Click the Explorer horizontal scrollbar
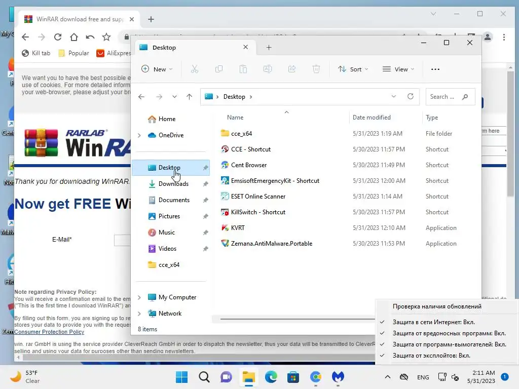This screenshot has width=519, height=389. tap(297, 319)
